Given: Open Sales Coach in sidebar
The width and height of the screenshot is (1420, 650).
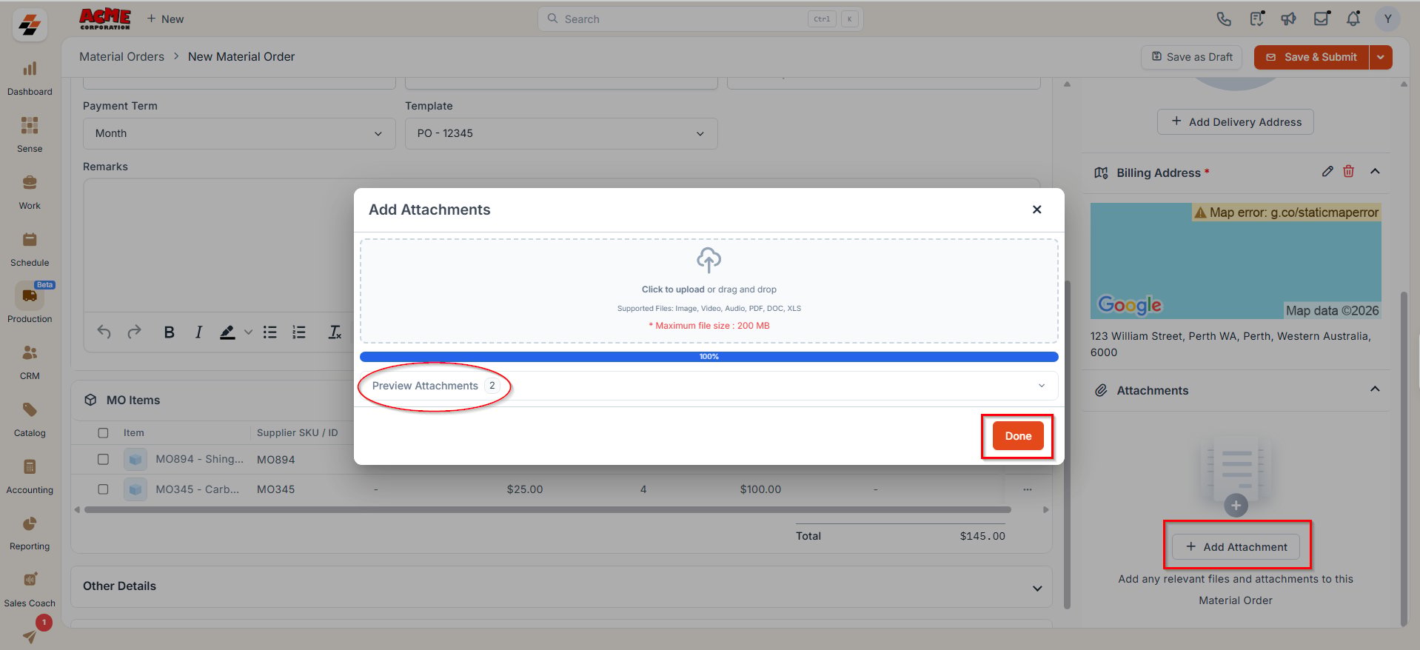Looking at the screenshot, I should (x=30, y=589).
